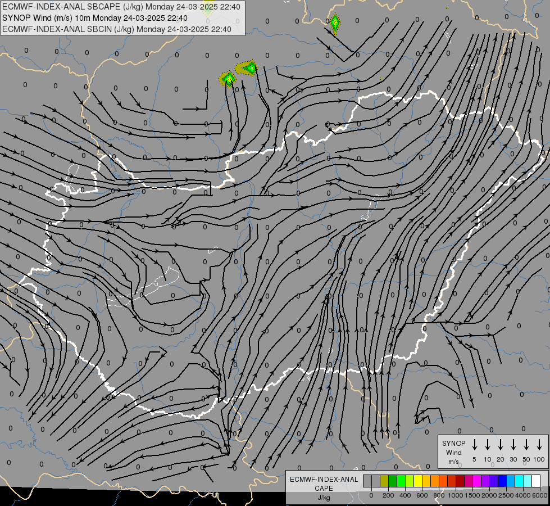Click the 4000 tick label on the CAPE scale
The width and height of the screenshot is (550, 506).
click(523, 495)
